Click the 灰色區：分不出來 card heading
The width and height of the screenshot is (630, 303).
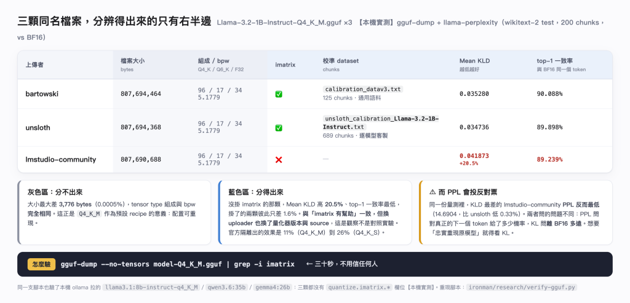(x=55, y=192)
